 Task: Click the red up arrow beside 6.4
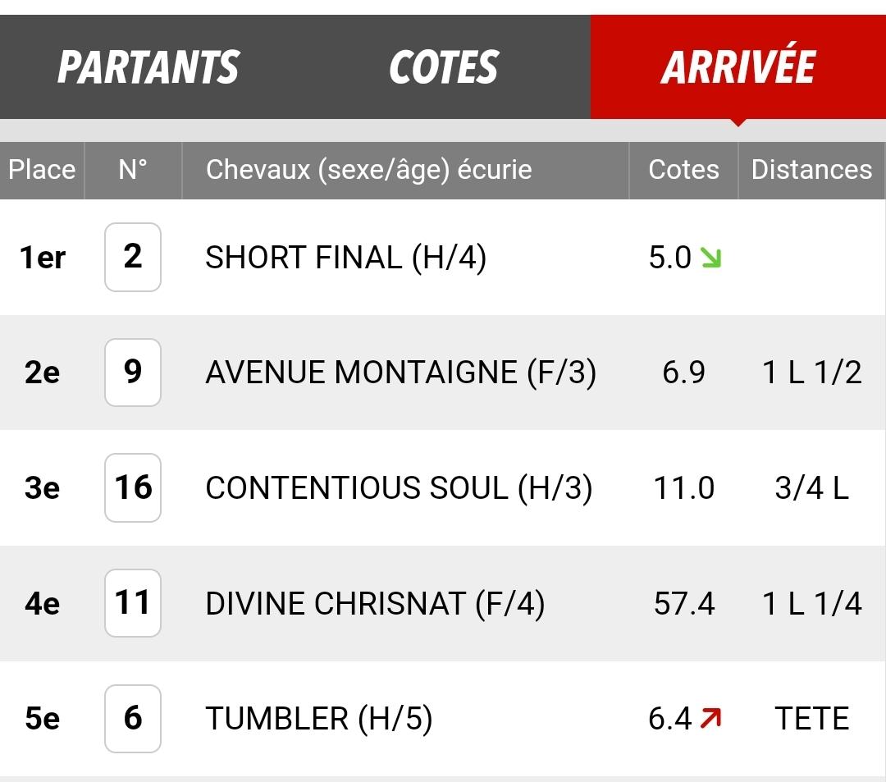coord(710,718)
